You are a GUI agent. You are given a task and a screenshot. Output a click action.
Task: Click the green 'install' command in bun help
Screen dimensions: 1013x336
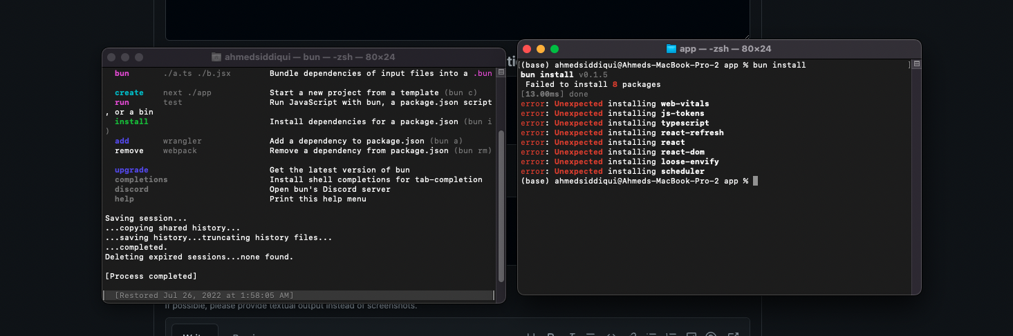tap(131, 121)
